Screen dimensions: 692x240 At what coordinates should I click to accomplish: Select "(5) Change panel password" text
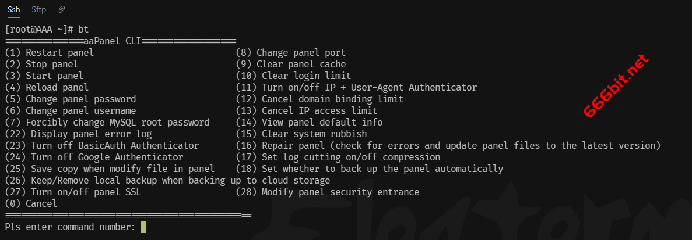point(70,99)
